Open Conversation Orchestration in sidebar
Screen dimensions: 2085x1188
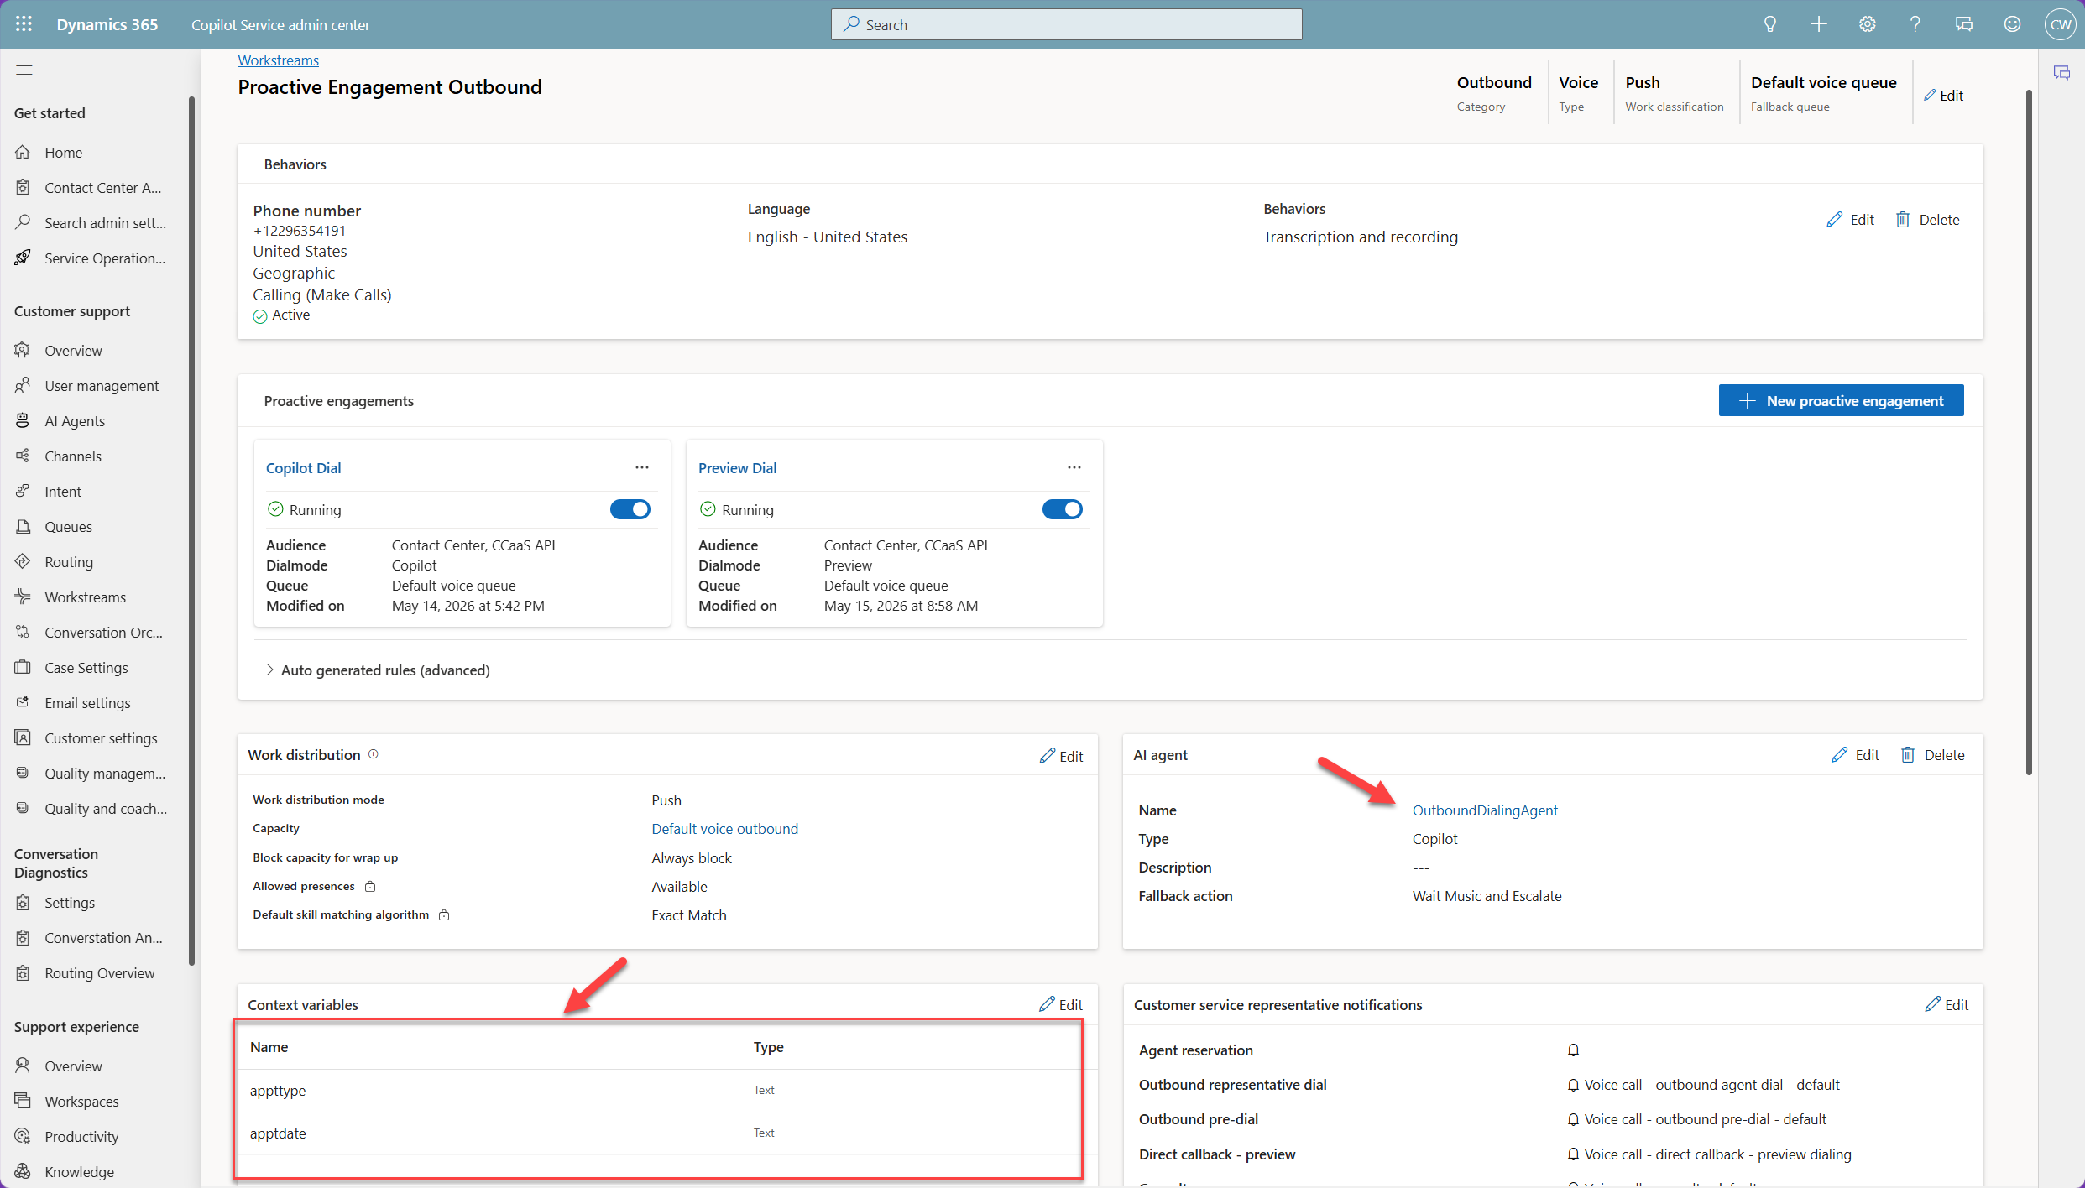coord(103,633)
